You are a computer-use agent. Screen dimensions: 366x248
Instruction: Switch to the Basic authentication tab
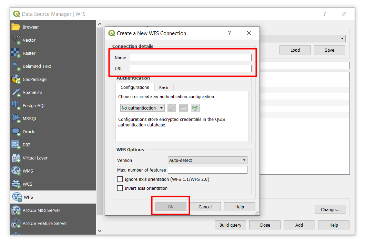tap(164, 87)
